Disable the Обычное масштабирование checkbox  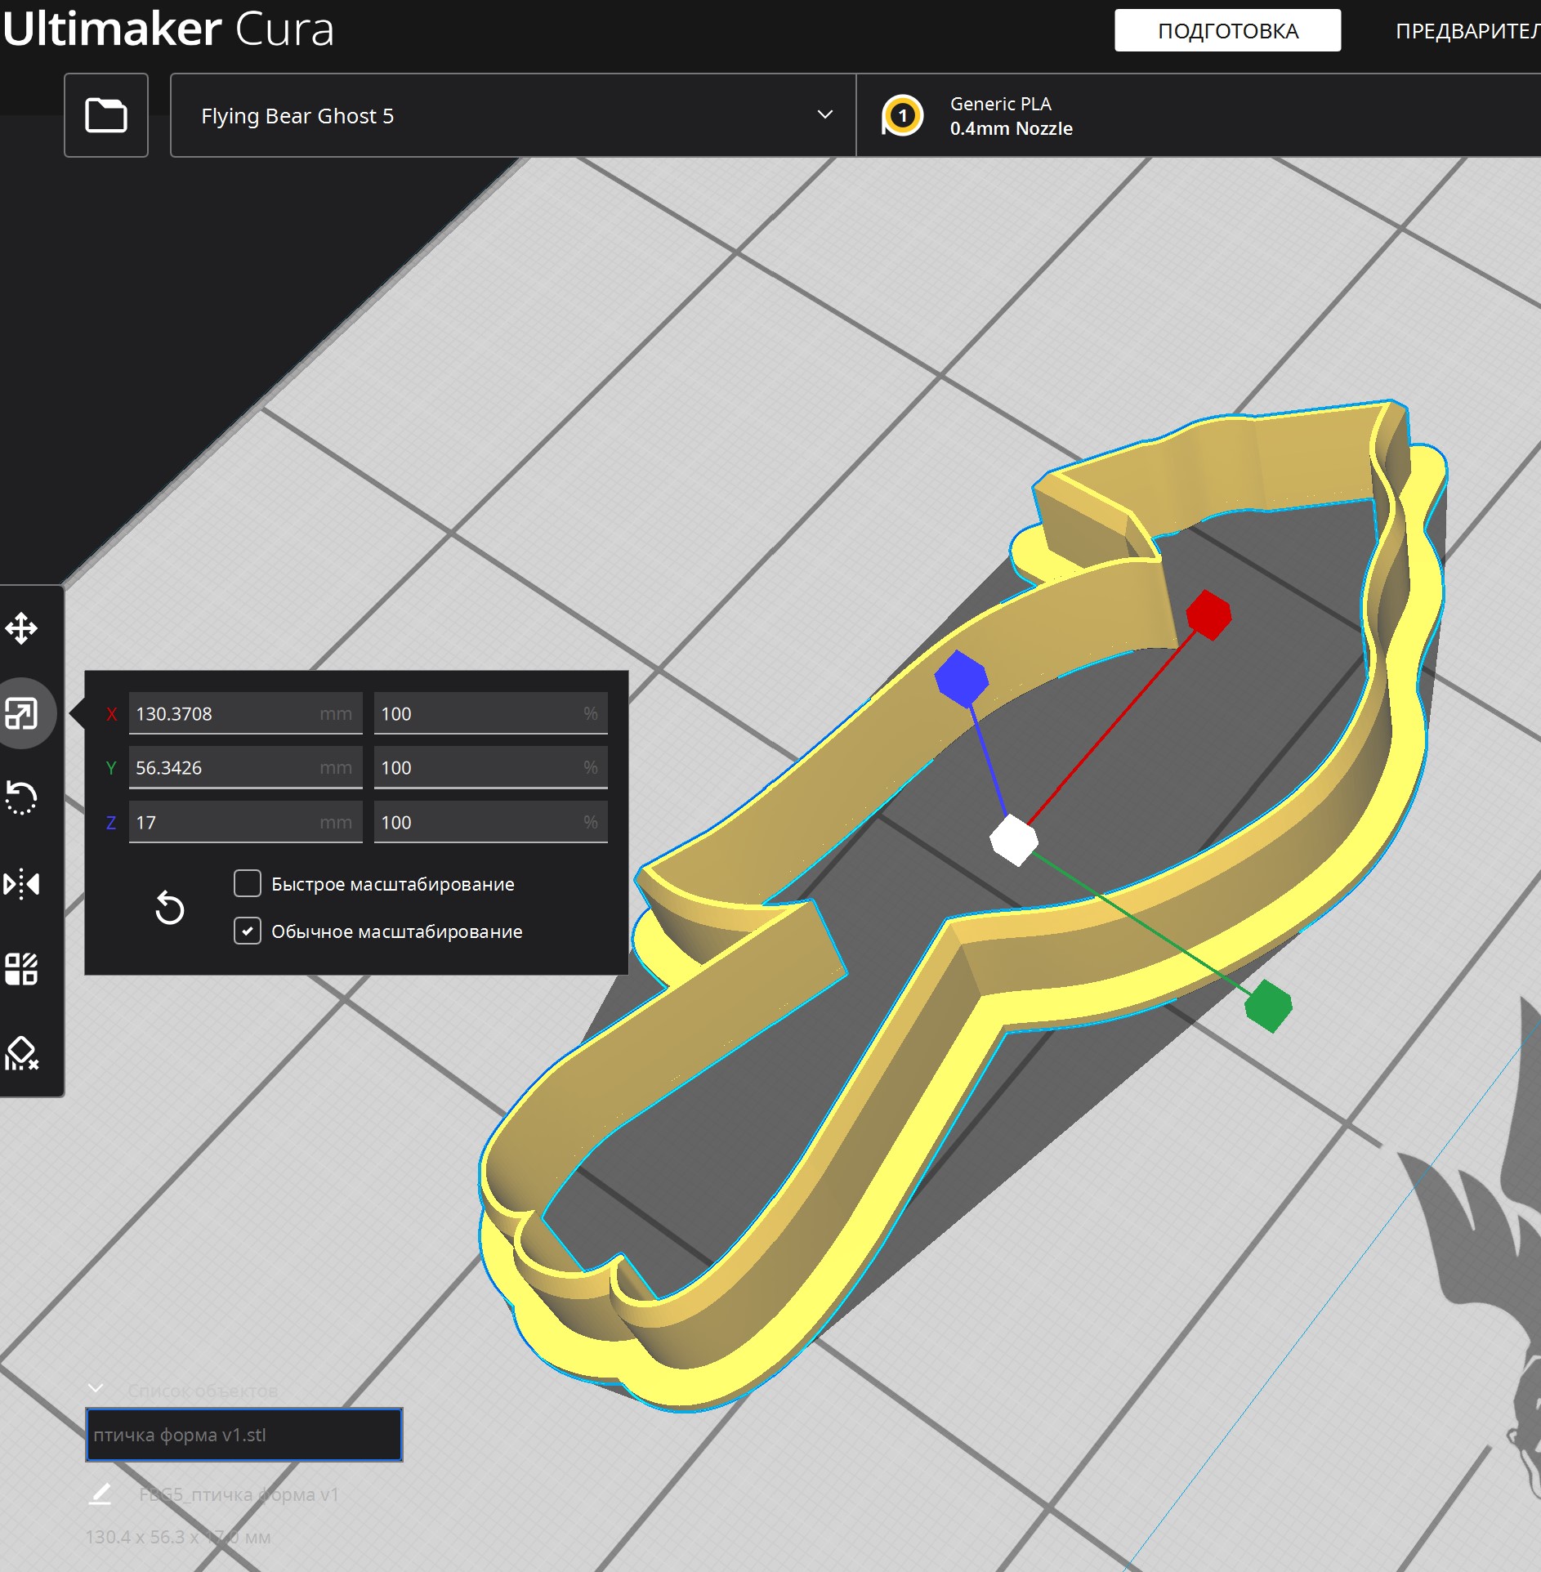pos(248,931)
